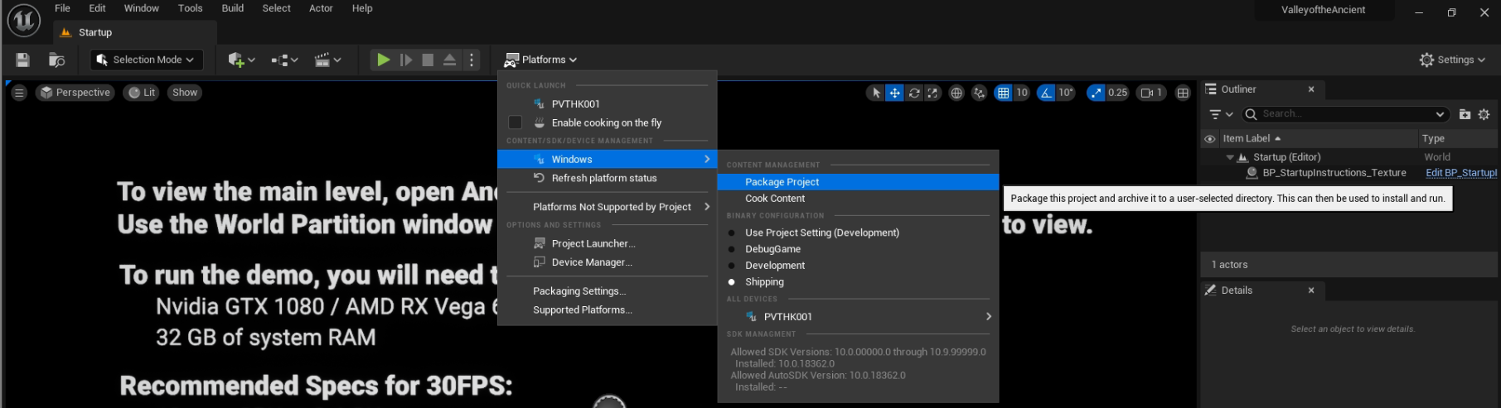The height and width of the screenshot is (408, 1501).
Task: Change rotation snap value 10°
Action: point(1066,93)
